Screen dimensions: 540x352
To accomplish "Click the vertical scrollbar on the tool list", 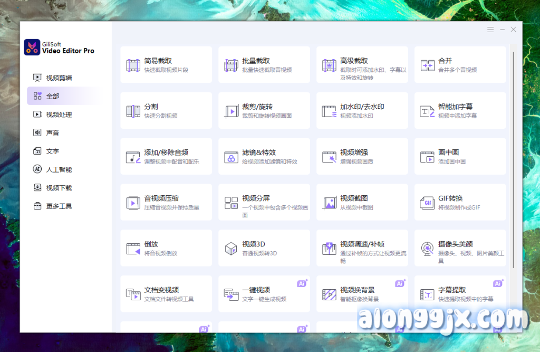I will click(x=512, y=158).
